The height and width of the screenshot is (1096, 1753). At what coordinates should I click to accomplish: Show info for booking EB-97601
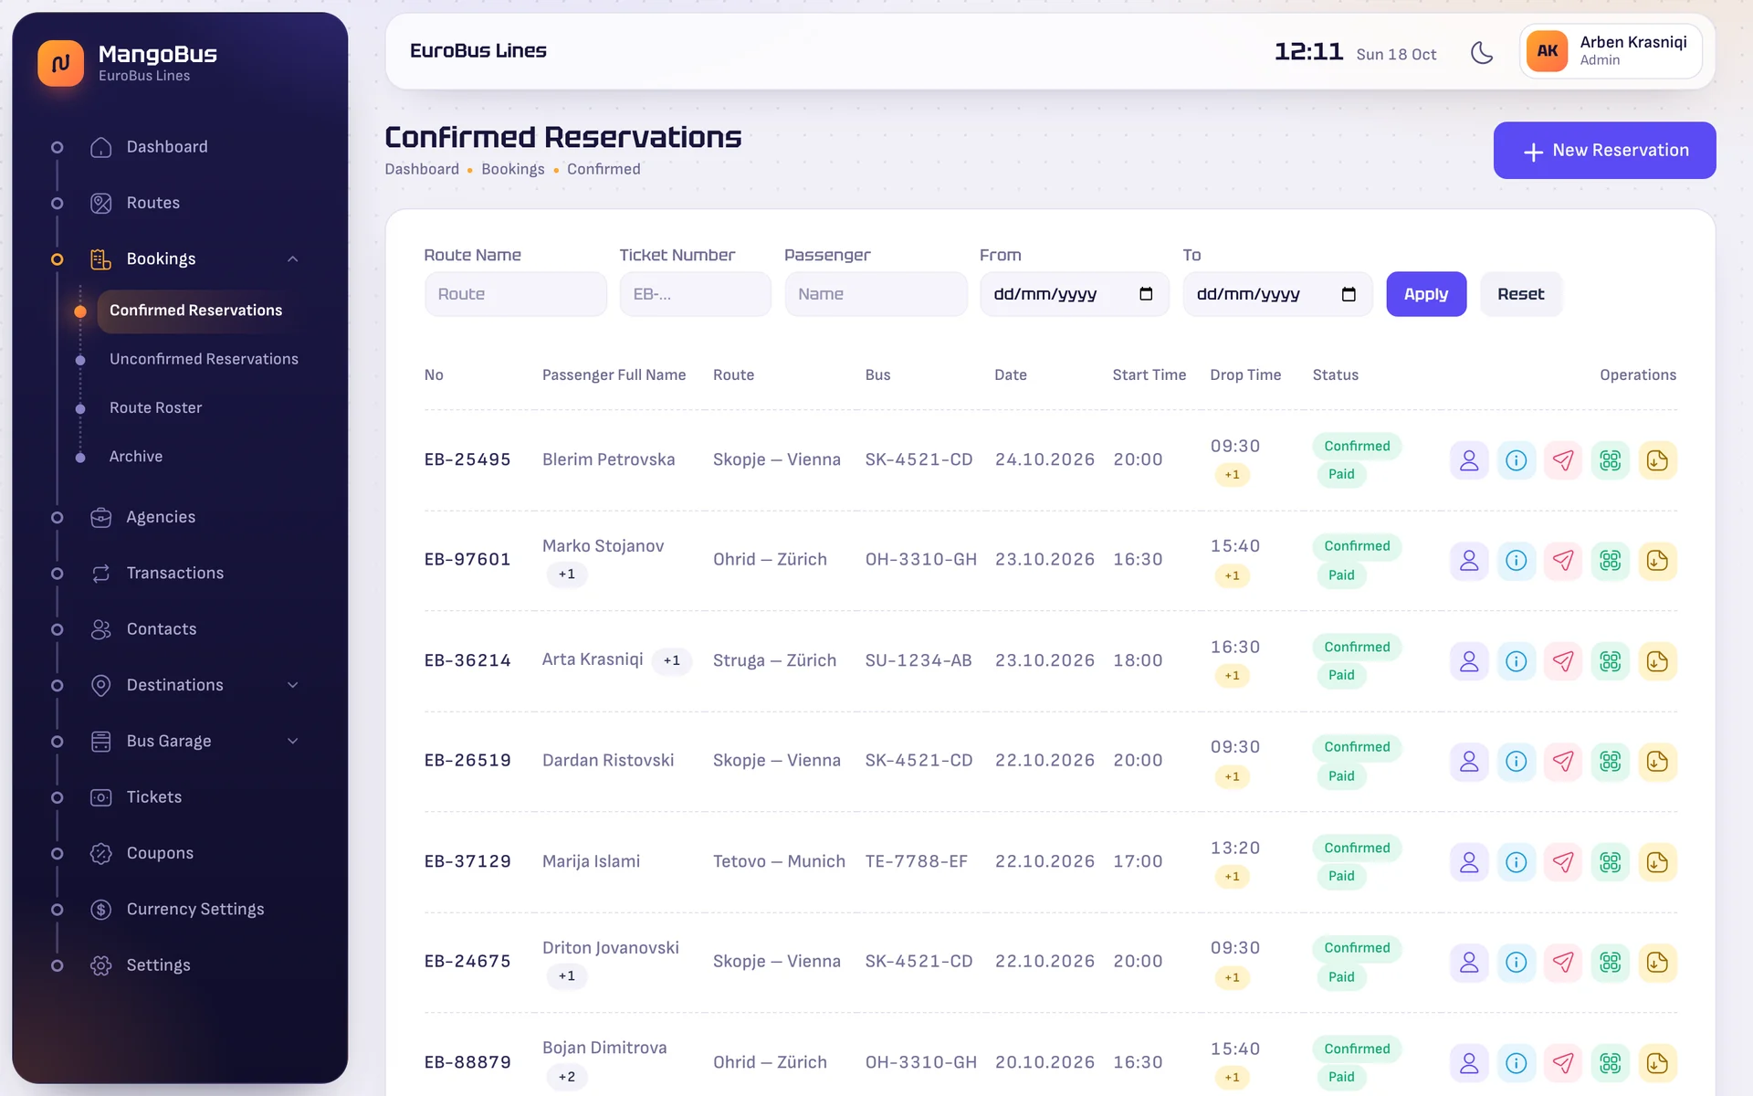pyautogui.click(x=1516, y=561)
